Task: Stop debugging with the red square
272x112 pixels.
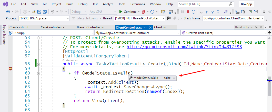Action: 188,12
